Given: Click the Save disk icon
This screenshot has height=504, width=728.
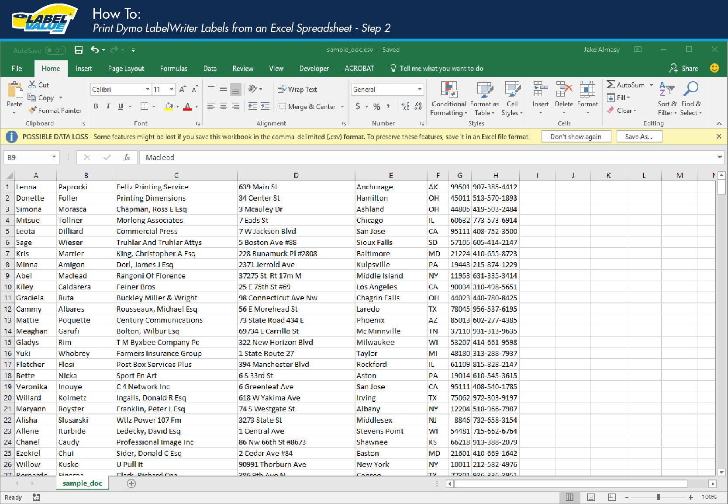Looking at the screenshot, I should point(79,50).
